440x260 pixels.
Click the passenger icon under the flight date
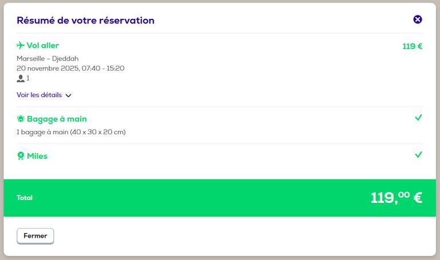click(21, 78)
